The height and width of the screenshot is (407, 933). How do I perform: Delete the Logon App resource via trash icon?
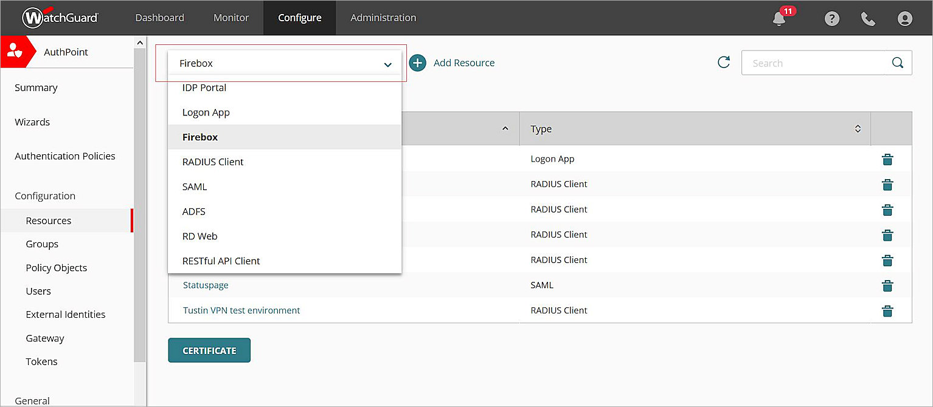887,159
